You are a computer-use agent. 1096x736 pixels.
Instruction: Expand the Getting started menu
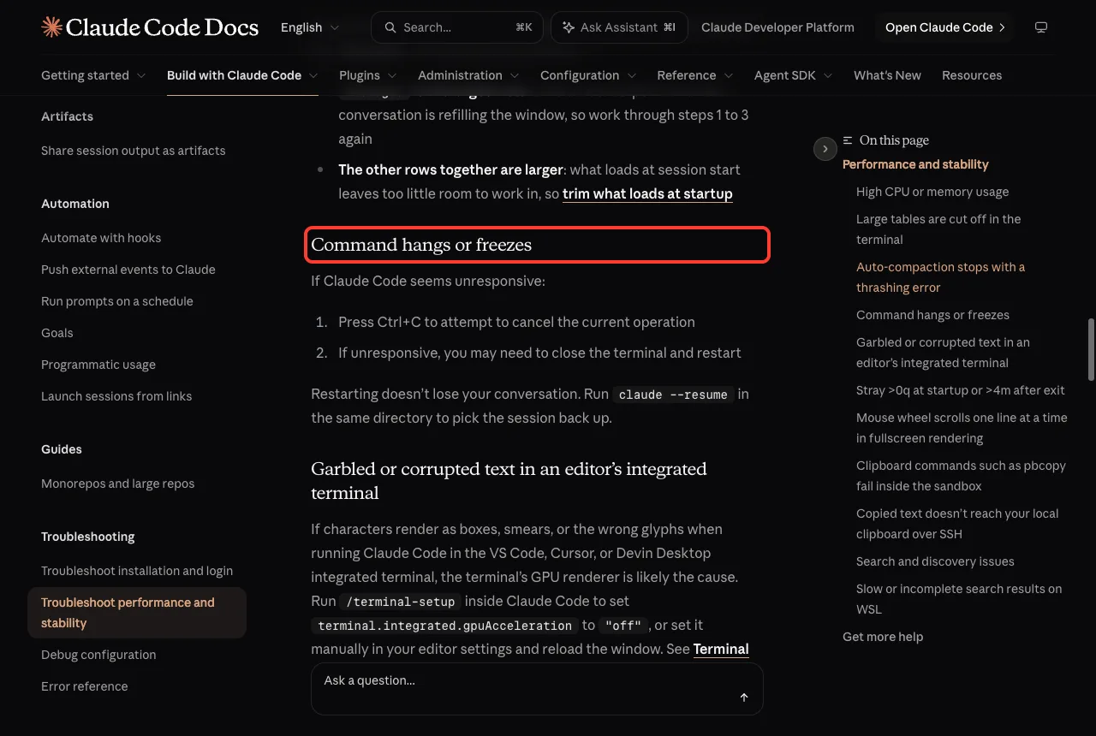pyautogui.click(x=93, y=75)
